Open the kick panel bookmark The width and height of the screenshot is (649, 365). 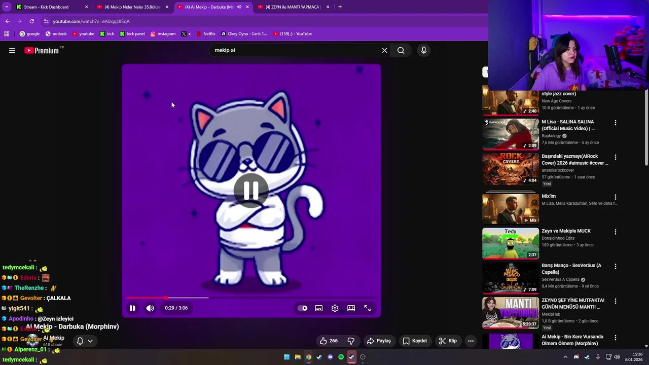132,34
